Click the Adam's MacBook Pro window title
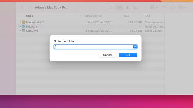 pos(51,7)
